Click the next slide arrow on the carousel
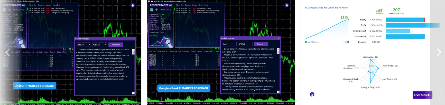Viewport: 445px width, 105px height. coord(439,52)
